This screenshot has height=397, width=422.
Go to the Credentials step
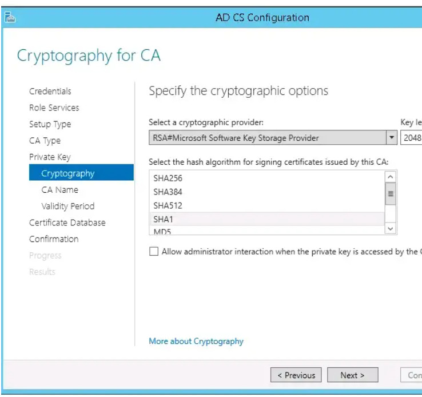[x=50, y=92]
